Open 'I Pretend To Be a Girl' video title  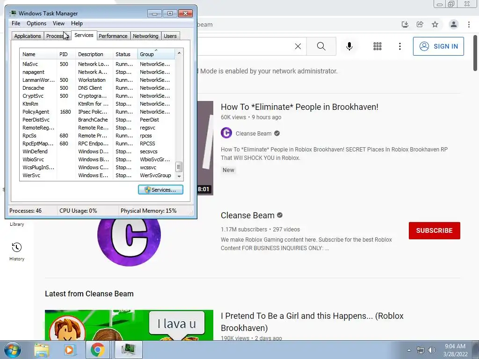(312, 322)
